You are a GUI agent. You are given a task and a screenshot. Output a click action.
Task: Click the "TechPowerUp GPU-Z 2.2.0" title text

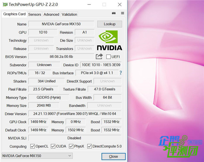[33, 4]
